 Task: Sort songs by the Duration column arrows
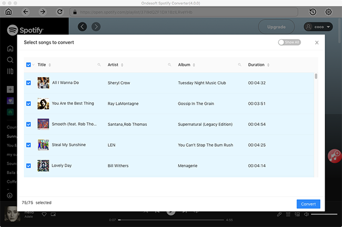pyautogui.click(x=268, y=65)
